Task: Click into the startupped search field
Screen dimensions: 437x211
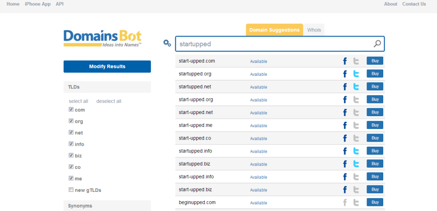Action: click(273, 44)
